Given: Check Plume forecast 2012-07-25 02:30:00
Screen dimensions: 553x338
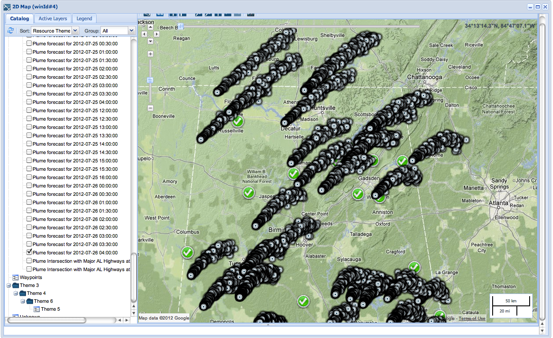Looking at the screenshot, I should tap(29, 77).
